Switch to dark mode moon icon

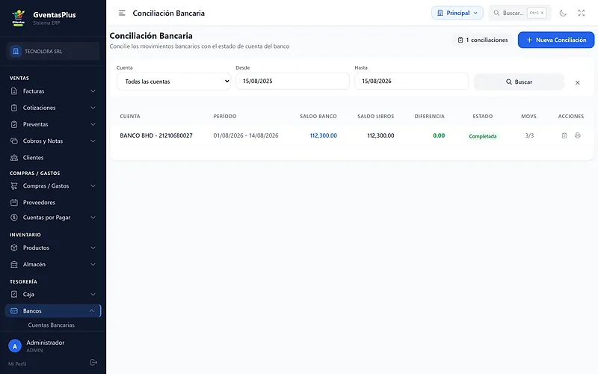tap(563, 13)
